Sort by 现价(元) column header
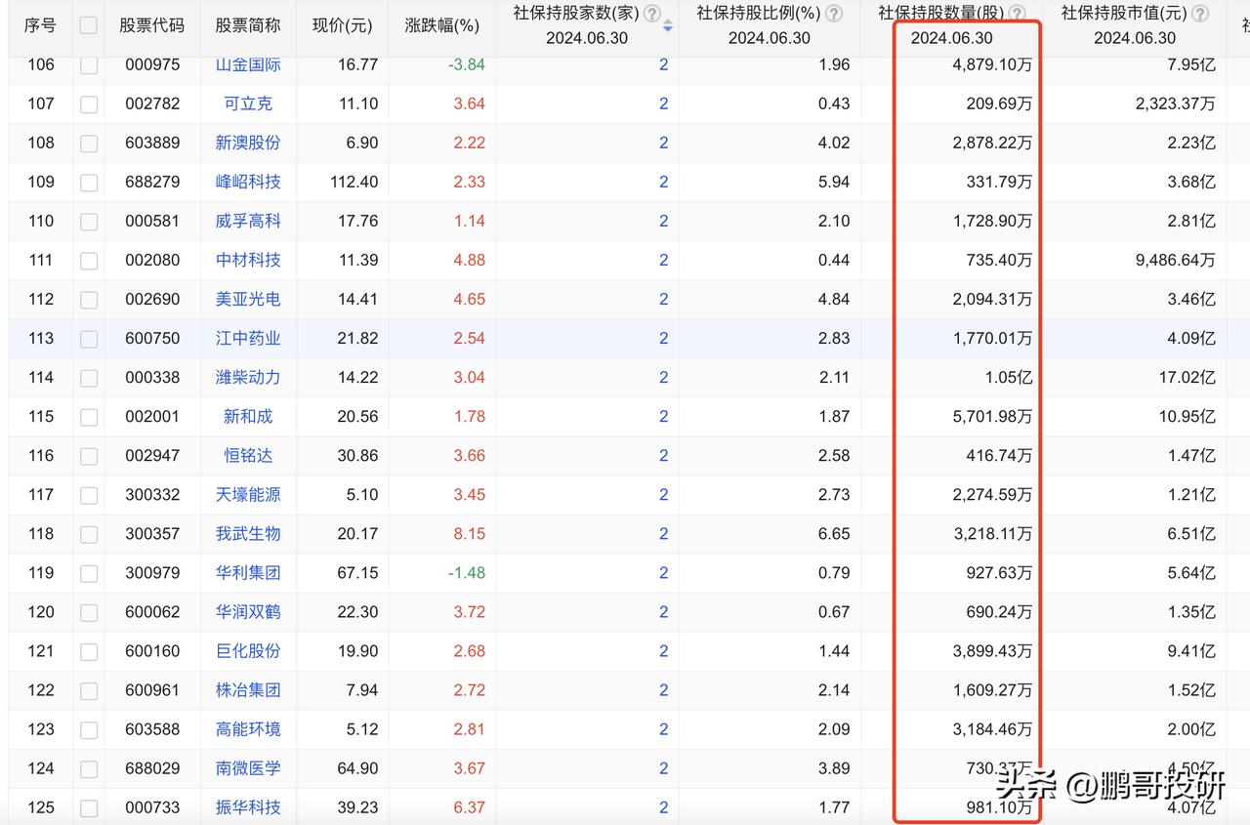The height and width of the screenshot is (825, 1250). pos(342,25)
